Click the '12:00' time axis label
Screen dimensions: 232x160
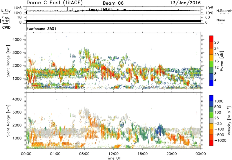pyautogui.click(x=113, y=154)
